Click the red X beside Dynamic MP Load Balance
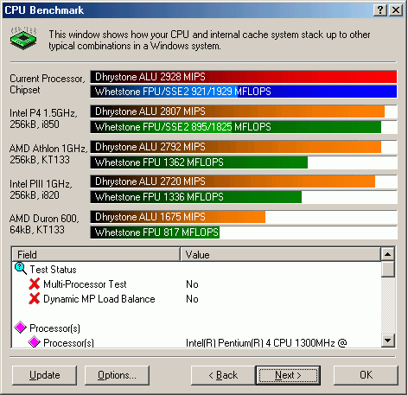The height and width of the screenshot is (395, 408). pos(35,298)
